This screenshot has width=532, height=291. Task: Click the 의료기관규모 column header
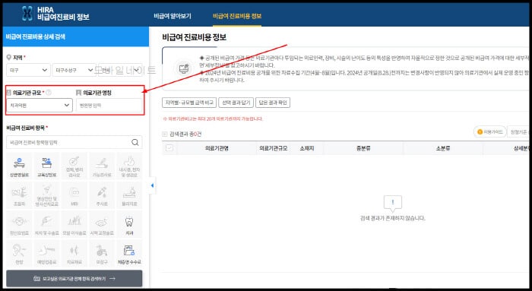click(x=273, y=148)
